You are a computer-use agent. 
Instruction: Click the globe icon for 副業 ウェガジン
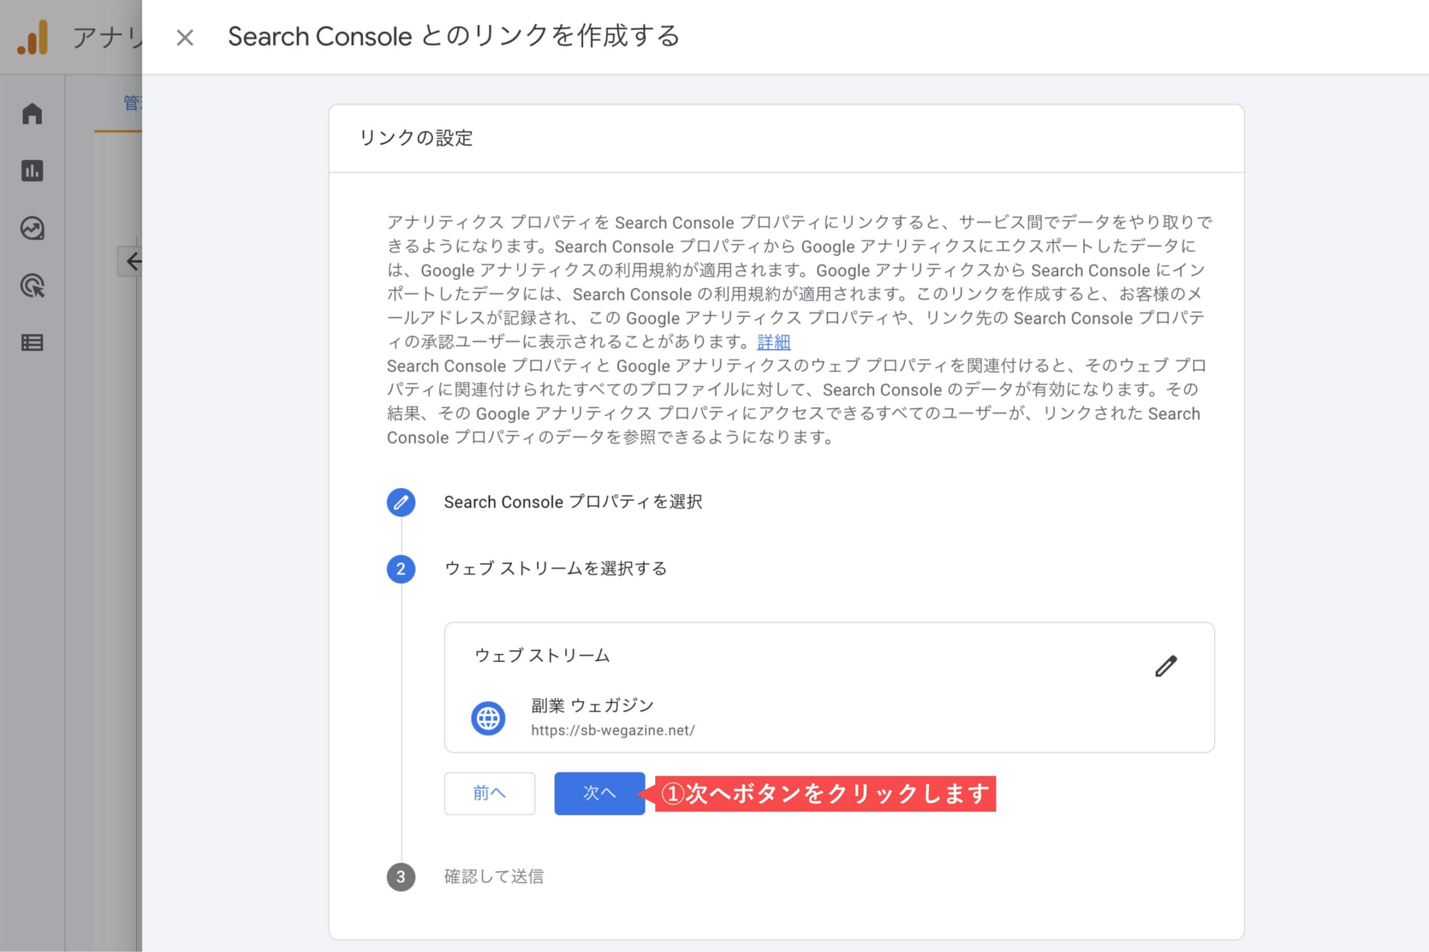click(x=488, y=718)
